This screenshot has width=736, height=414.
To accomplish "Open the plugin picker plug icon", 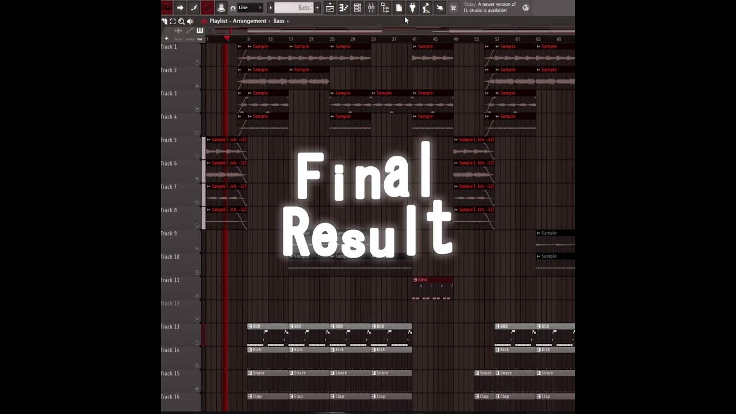I will tap(412, 7).
